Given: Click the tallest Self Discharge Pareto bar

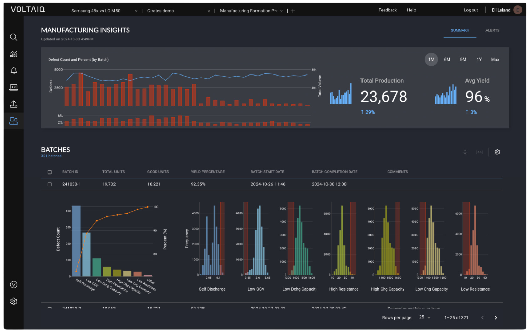Looking at the screenshot, I should pyautogui.click(x=76, y=241).
